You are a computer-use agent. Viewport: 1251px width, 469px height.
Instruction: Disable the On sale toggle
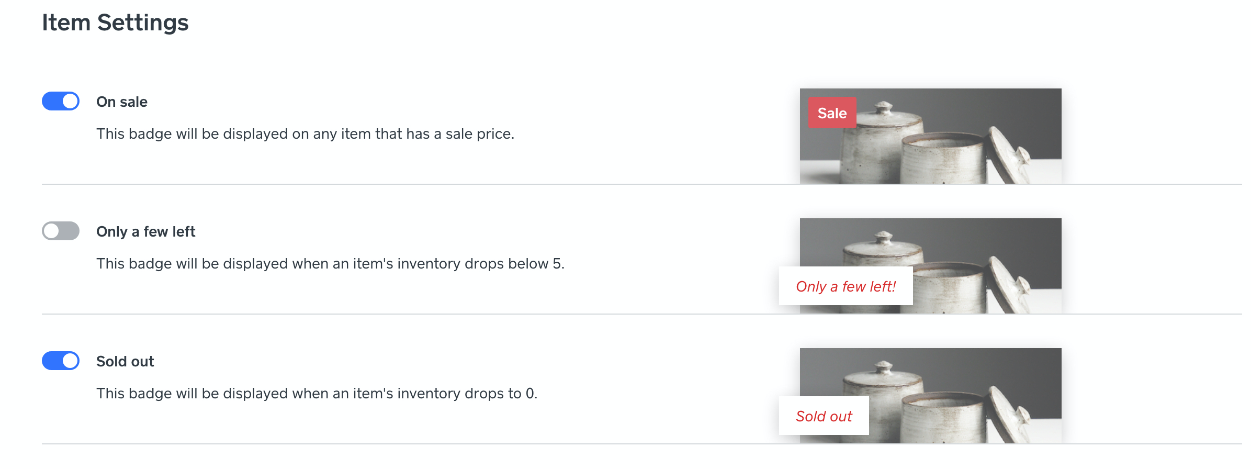pyautogui.click(x=61, y=101)
